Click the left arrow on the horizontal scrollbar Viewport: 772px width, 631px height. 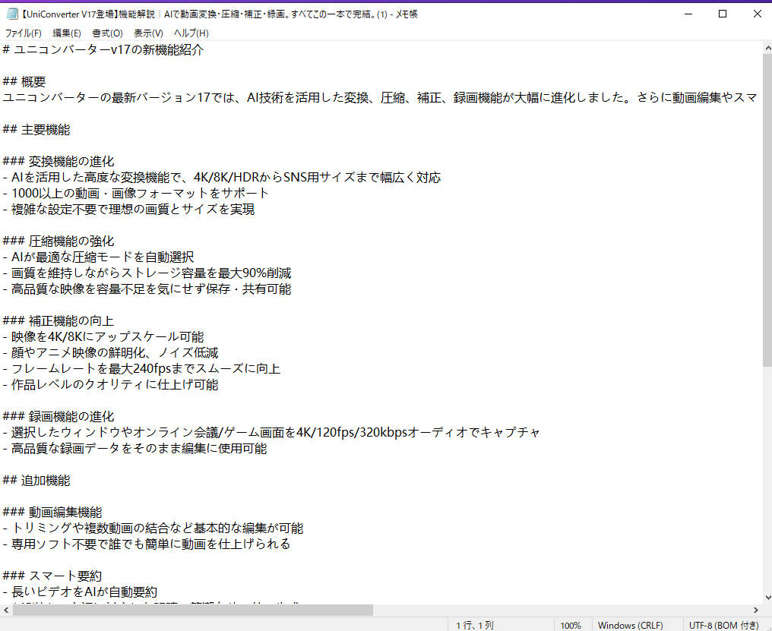[6, 609]
